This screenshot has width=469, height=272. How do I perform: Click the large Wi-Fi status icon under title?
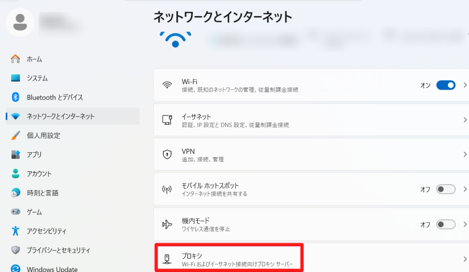(x=175, y=39)
